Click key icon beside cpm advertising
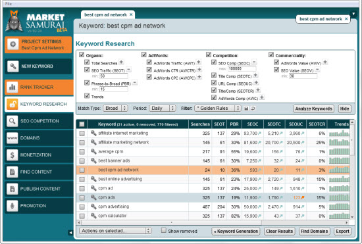Screen dimensions: 362x244 93,207
